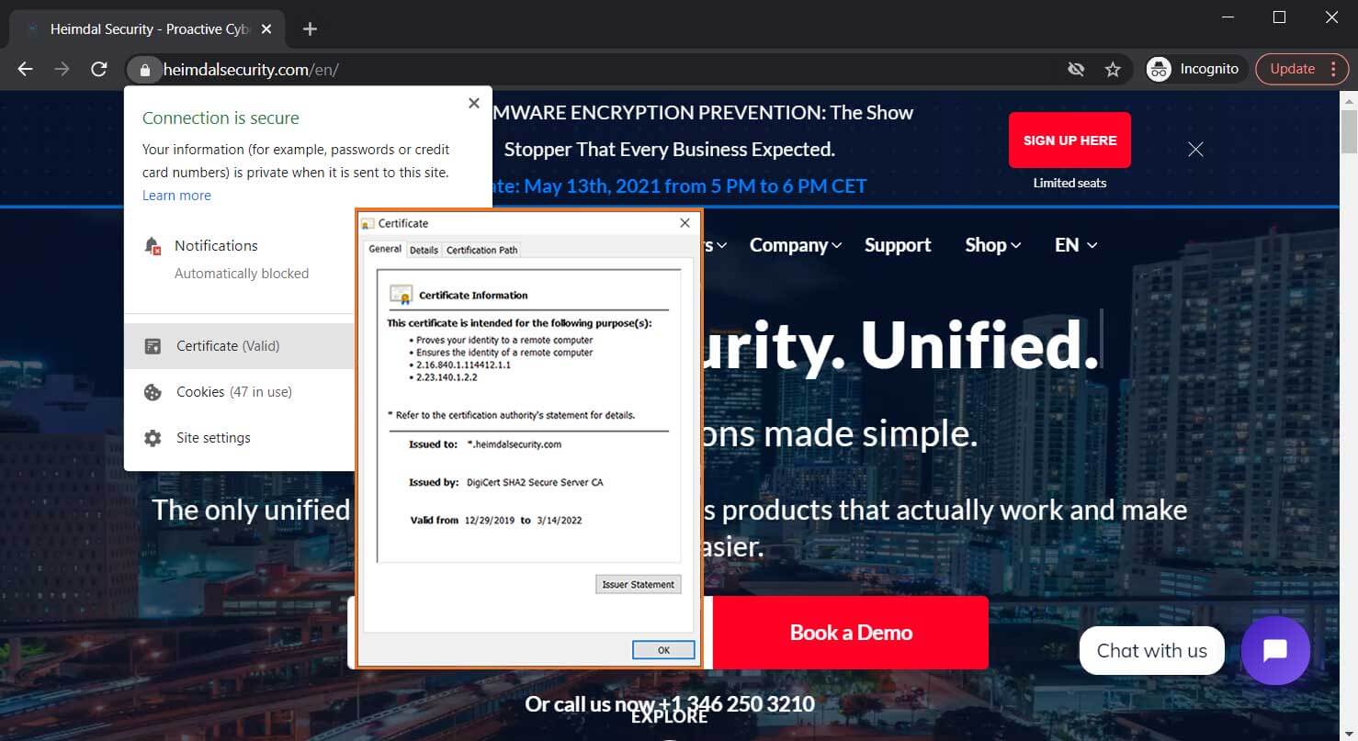The image size is (1358, 741).
Task: Click the Cookies icon in site popup
Action: coord(153,392)
